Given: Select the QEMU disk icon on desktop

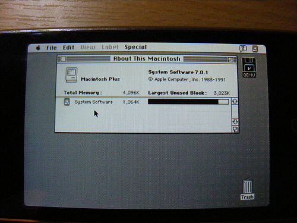Looking at the screenshot, I should (x=249, y=67).
